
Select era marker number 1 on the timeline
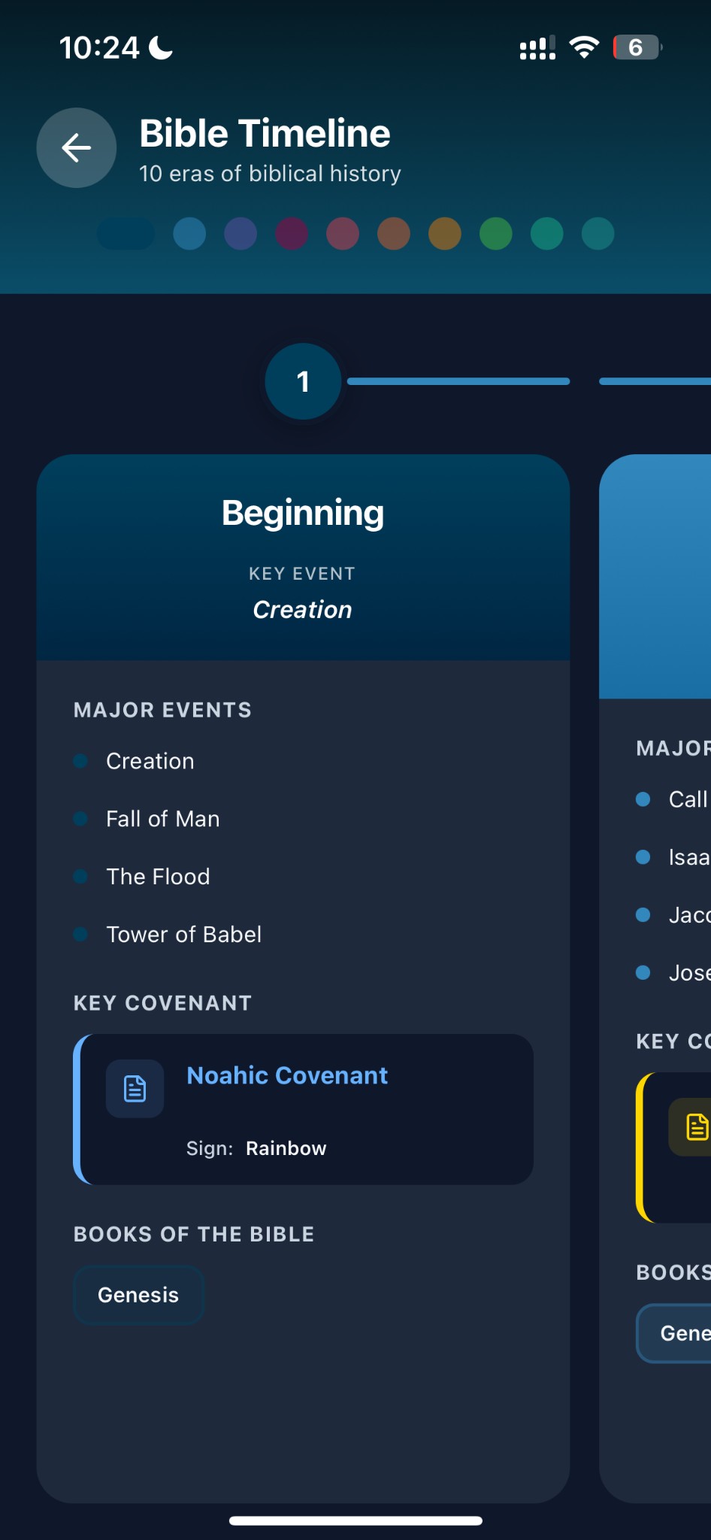coord(303,381)
